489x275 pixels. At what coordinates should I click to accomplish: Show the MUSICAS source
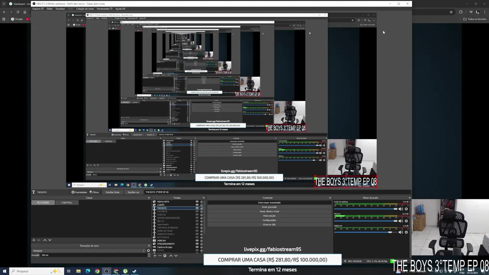197,215
